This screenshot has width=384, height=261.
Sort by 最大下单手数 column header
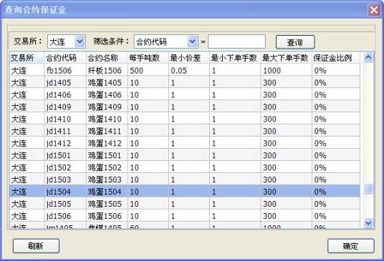tap(287, 58)
